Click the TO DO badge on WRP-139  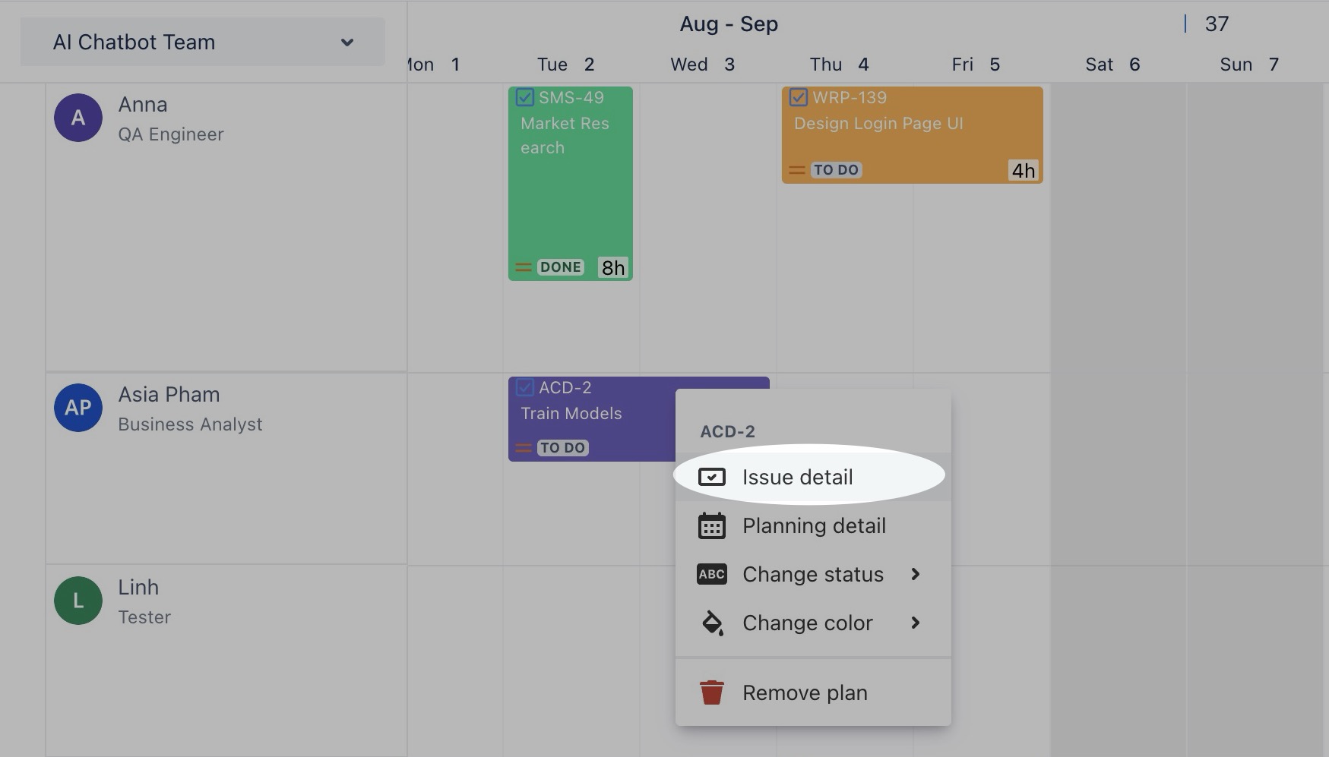coord(836,170)
